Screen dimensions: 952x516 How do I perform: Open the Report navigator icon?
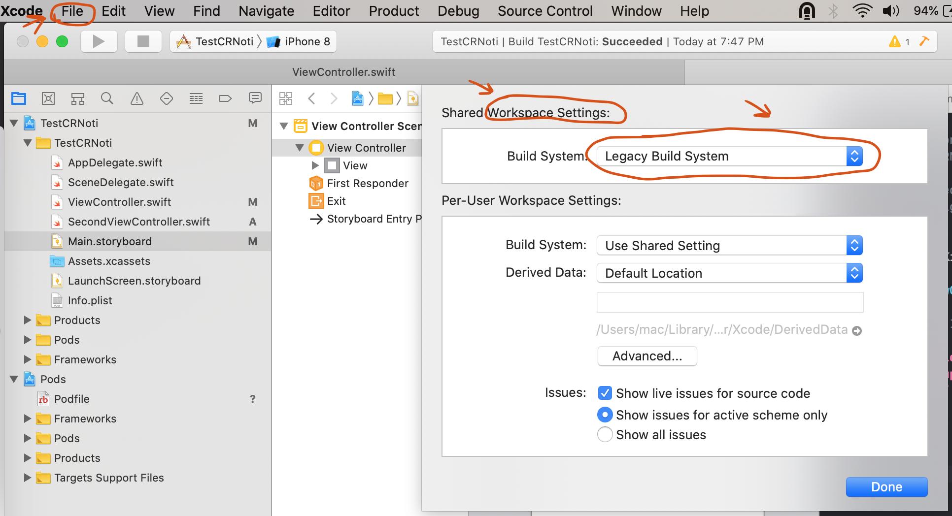click(255, 98)
